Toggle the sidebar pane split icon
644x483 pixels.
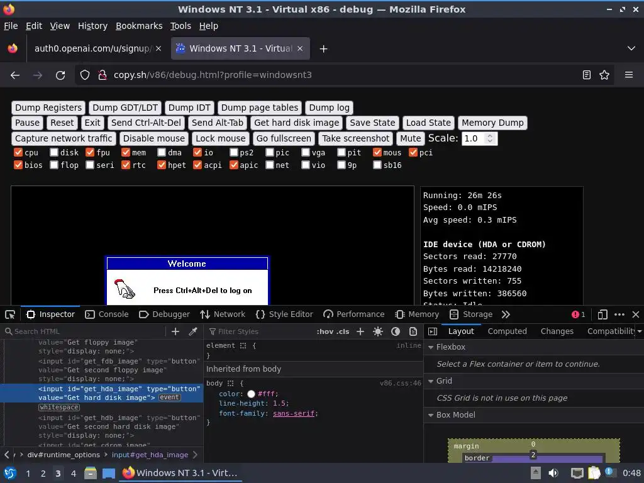coord(433,331)
